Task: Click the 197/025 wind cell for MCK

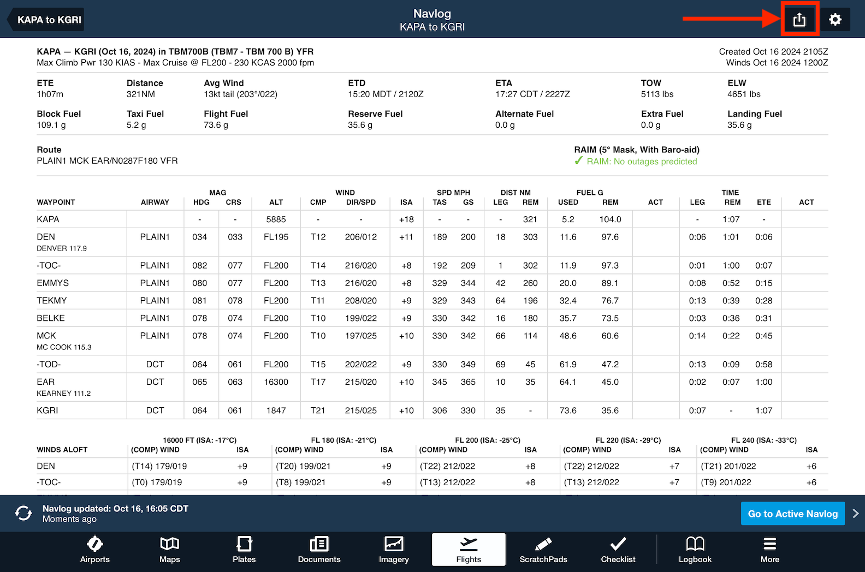Action: click(x=361, y=336)
